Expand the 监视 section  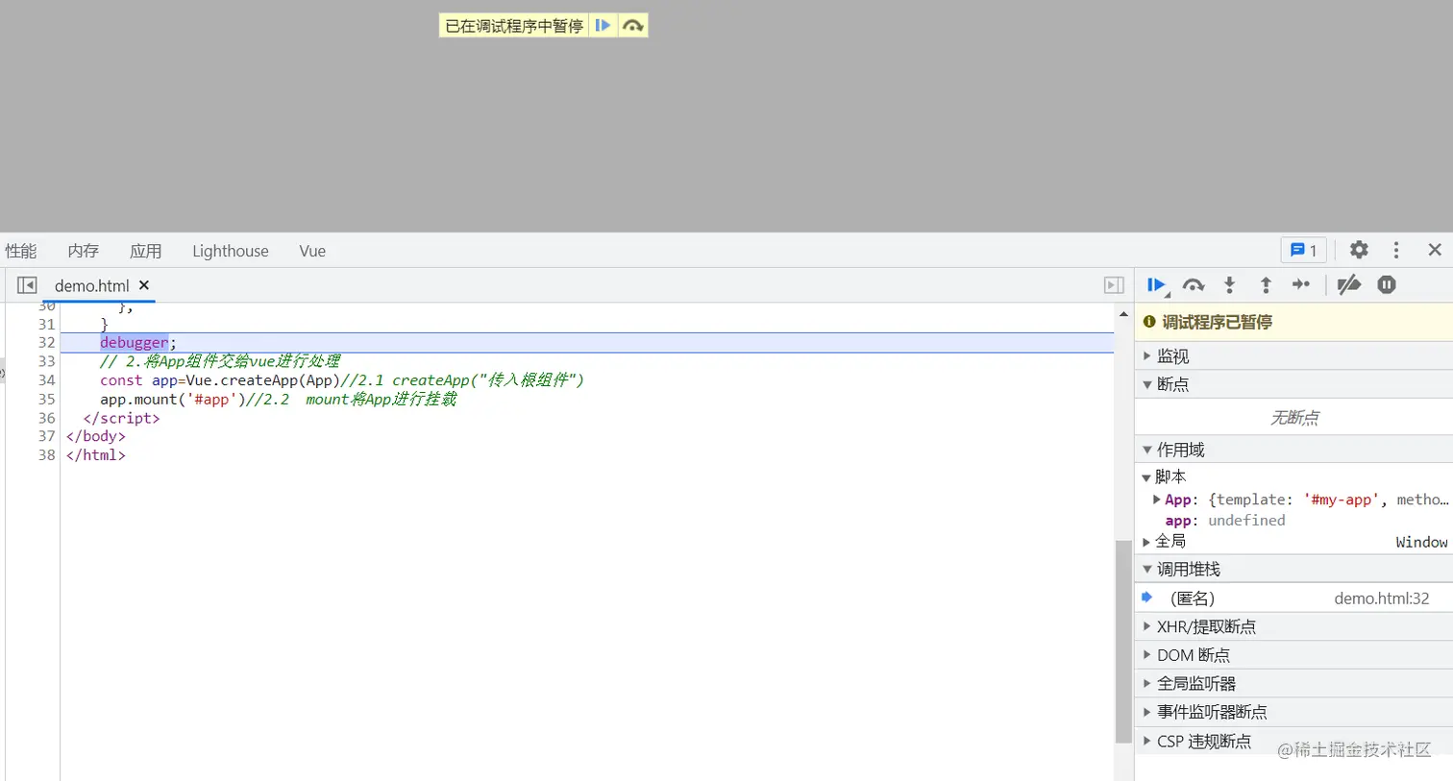[1293, 356]
